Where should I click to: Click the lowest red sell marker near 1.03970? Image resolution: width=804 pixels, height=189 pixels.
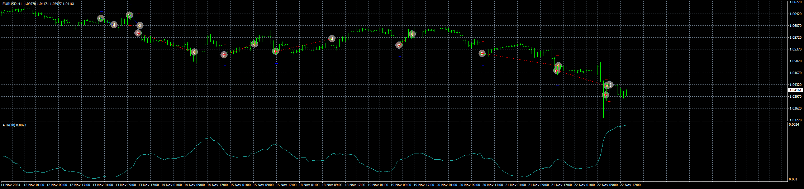(605, 95)
